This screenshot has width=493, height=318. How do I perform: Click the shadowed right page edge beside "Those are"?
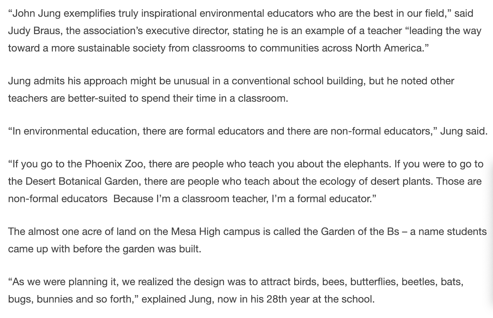coord(490,182)
